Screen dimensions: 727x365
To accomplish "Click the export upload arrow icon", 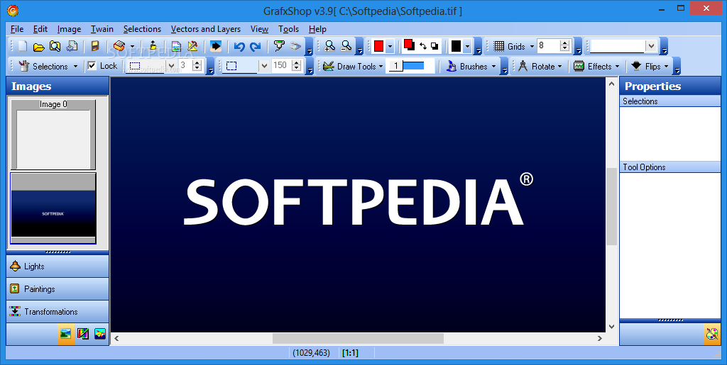I will coord(153,46).
